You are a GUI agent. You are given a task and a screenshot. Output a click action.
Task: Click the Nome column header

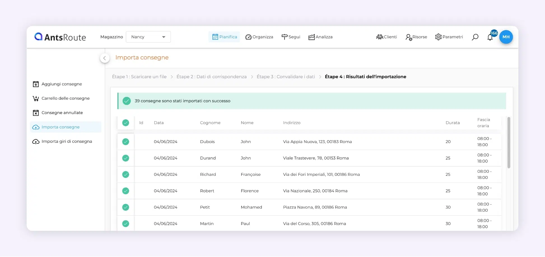247,123
